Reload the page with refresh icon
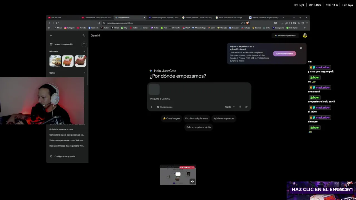 [57, 23]
